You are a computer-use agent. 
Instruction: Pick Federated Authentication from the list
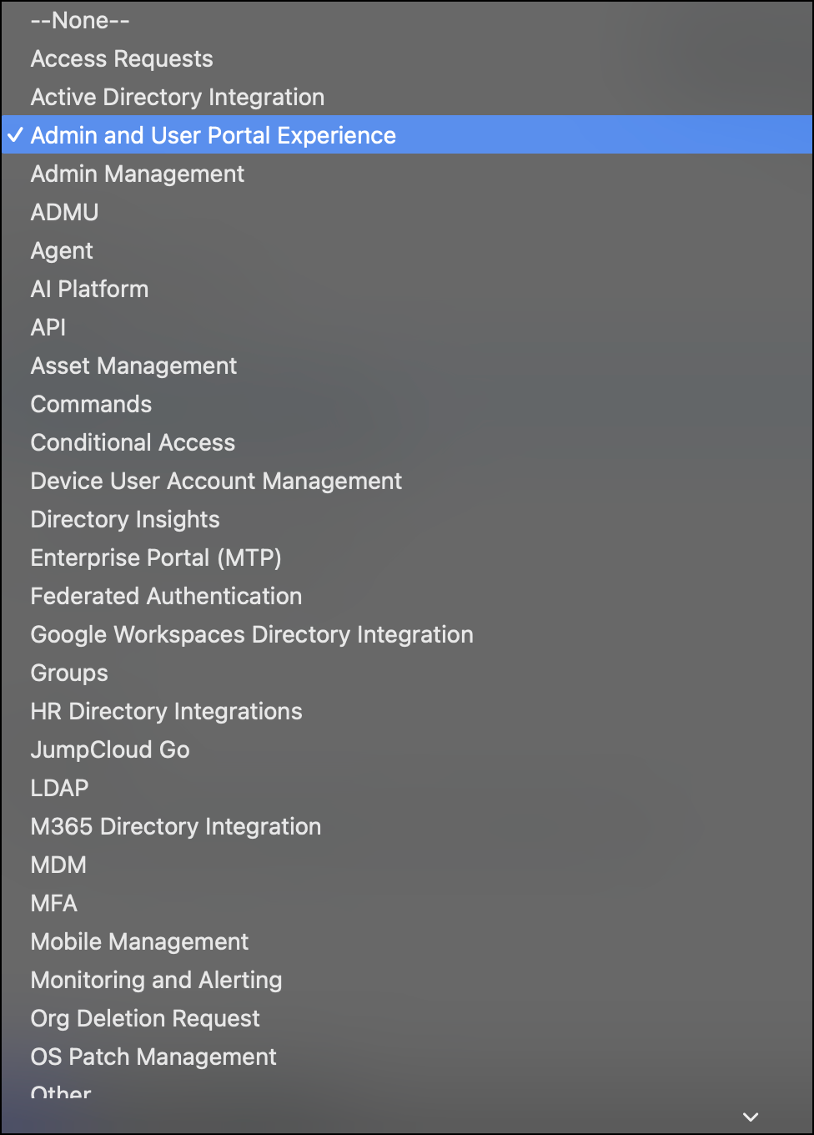166,596
